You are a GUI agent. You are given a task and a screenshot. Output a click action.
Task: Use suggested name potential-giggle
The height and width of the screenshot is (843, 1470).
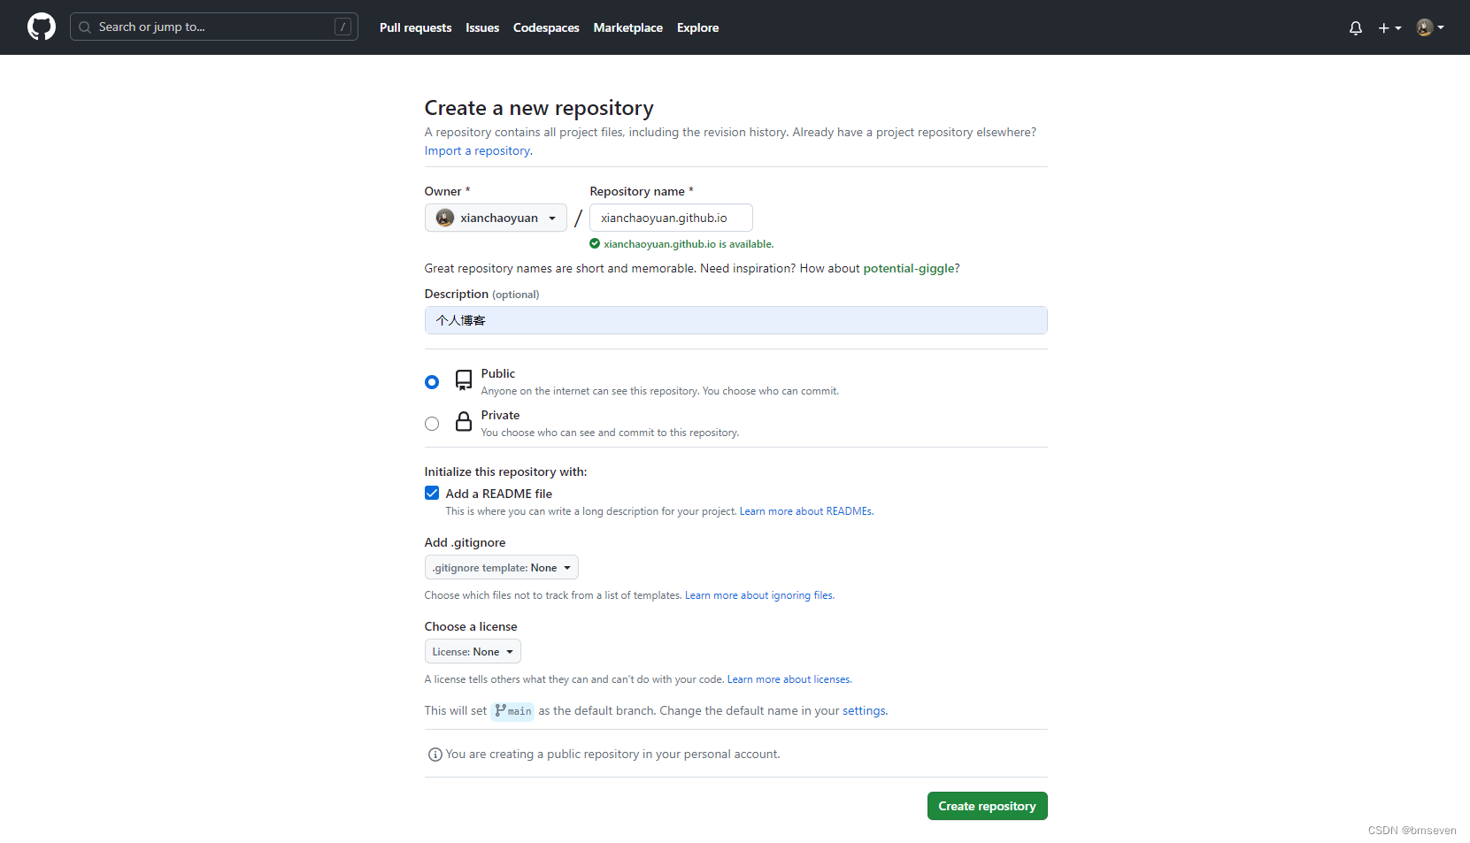coord(909,268)
